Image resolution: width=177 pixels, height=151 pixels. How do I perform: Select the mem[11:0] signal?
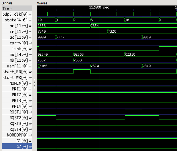click(x=17, y=66)
